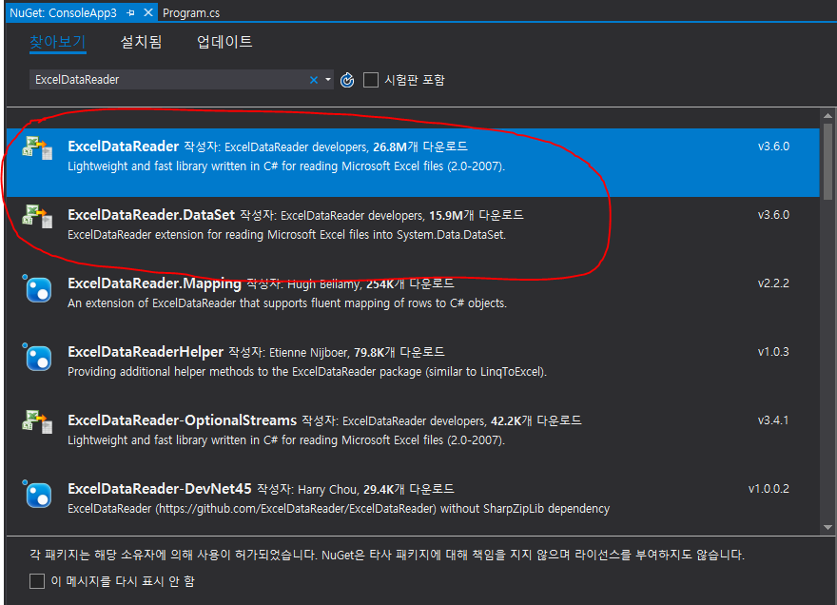Switch to the 찾아보기 tab
Image resolution: width=837 pixels, height=605 pixels.
click(x=58, y=42)
